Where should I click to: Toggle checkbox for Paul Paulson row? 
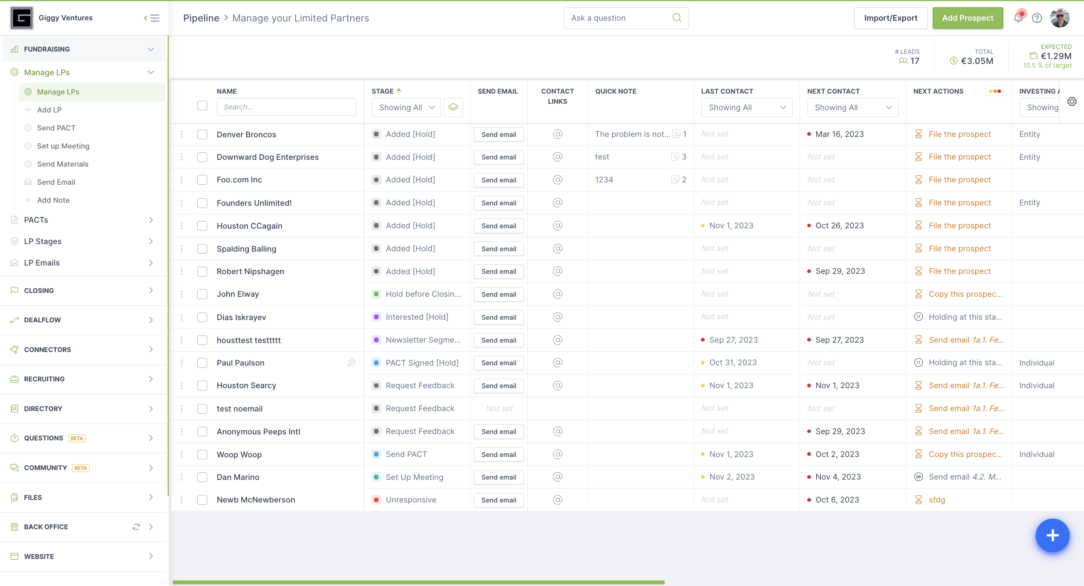203,362
